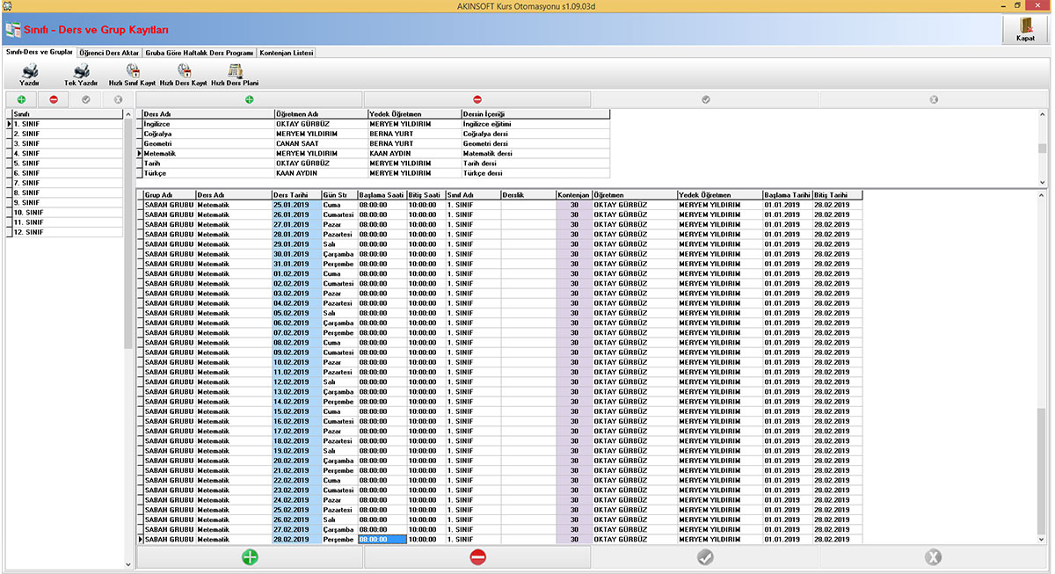Switch to the Öğrenci Ders Aktar tab

tap(109, 53)
